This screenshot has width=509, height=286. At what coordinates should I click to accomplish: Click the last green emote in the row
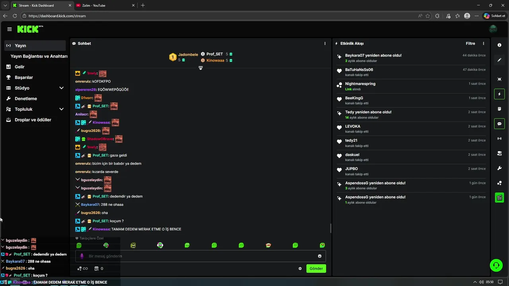tap(322, 245)
